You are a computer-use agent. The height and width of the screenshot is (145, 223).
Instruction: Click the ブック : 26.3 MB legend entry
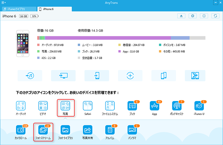[x=89, y=51]
